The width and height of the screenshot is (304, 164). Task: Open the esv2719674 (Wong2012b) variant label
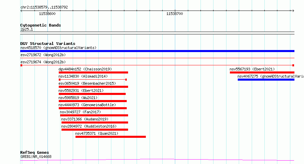tap(43, 62)
